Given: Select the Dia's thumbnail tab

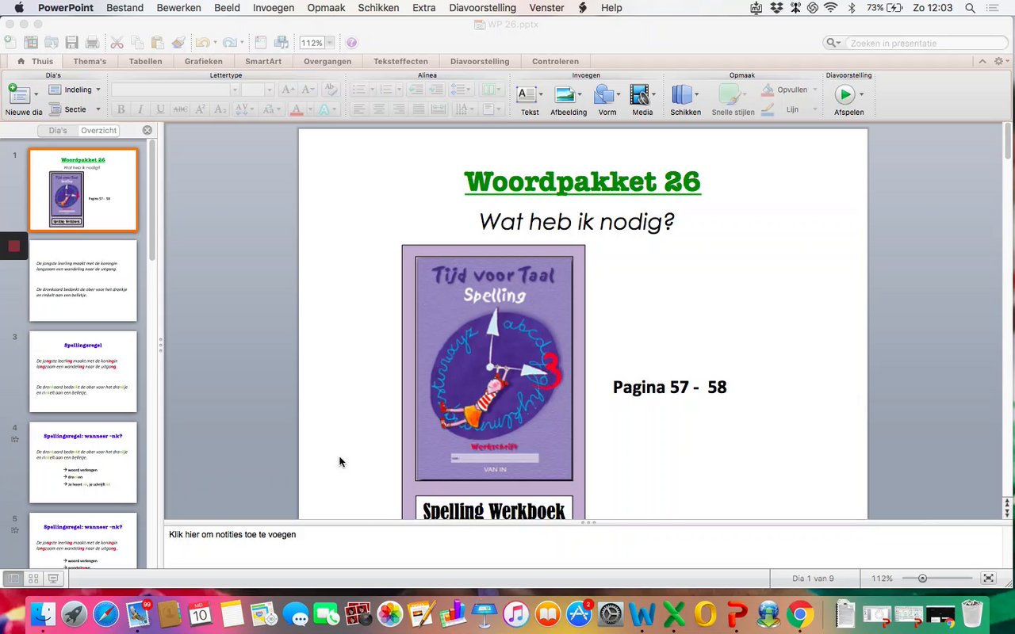Looking at the screenshot, I should pyautogui.click(x=58, y=130).
